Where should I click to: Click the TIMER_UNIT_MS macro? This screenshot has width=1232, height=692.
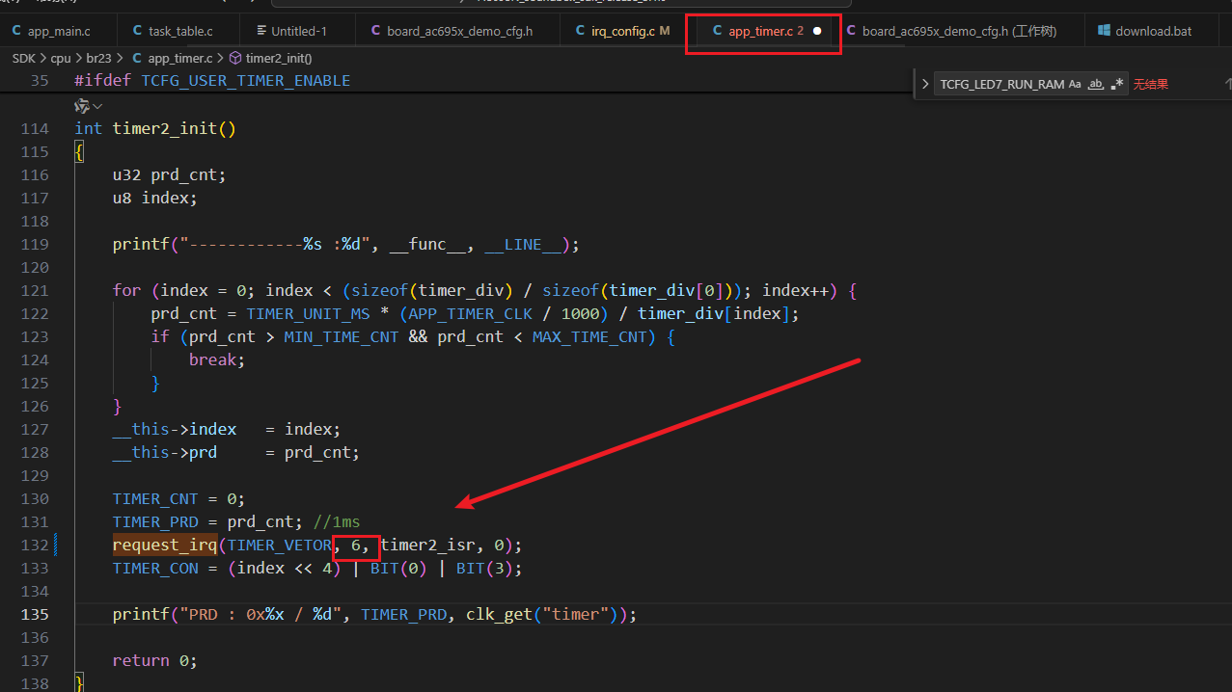click(x=309, y=313)
